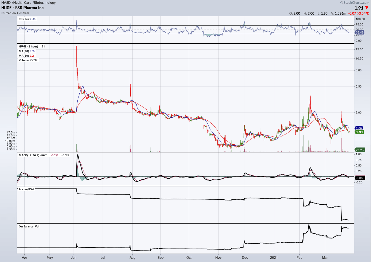Click the 25712 volume tag on the price axis
Viewport: 371px width, 262px height.
point(360,150)
